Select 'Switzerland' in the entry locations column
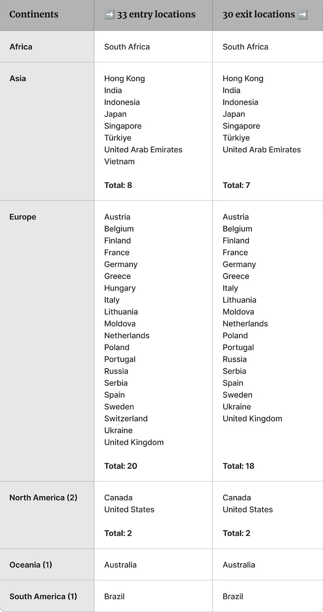The width and height of the screenshot is (323, 612). click(x=126, y=418)
